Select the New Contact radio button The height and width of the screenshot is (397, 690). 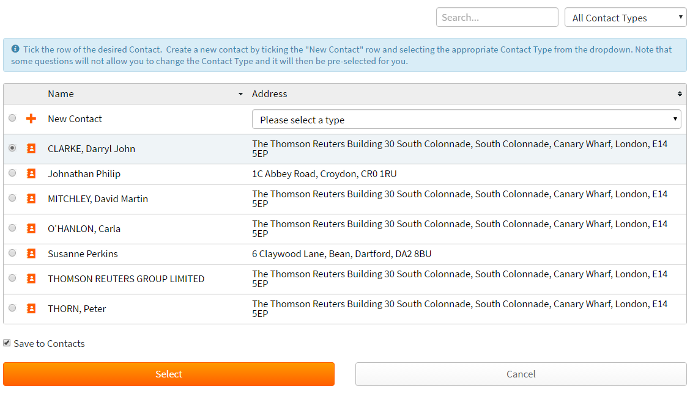(12, 118)
